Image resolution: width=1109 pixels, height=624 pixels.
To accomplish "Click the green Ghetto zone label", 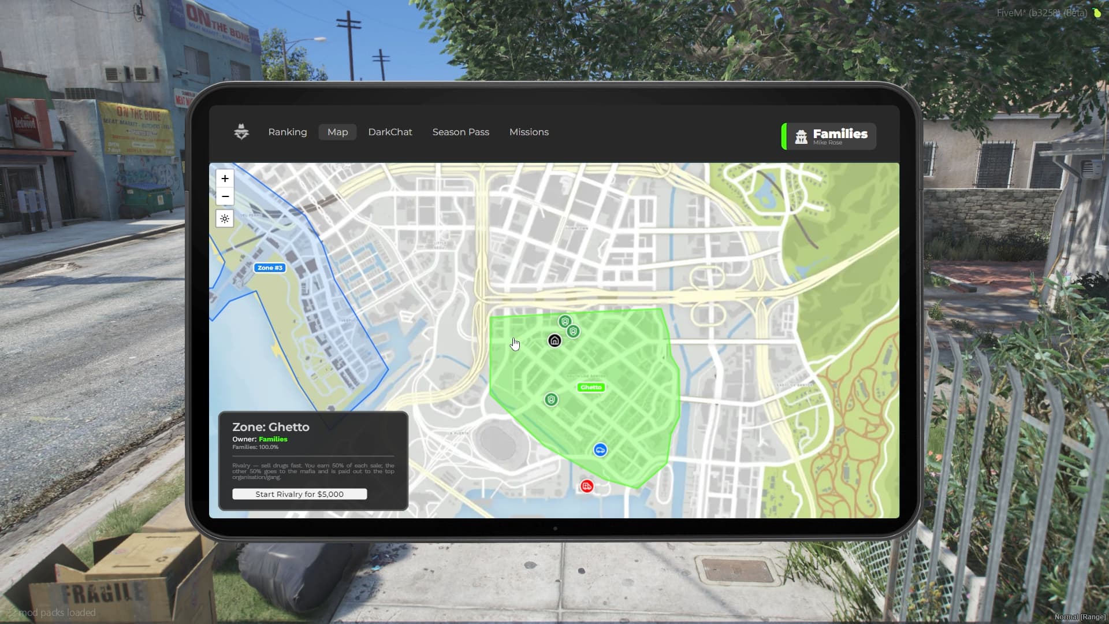I will [x=591, y=387].
